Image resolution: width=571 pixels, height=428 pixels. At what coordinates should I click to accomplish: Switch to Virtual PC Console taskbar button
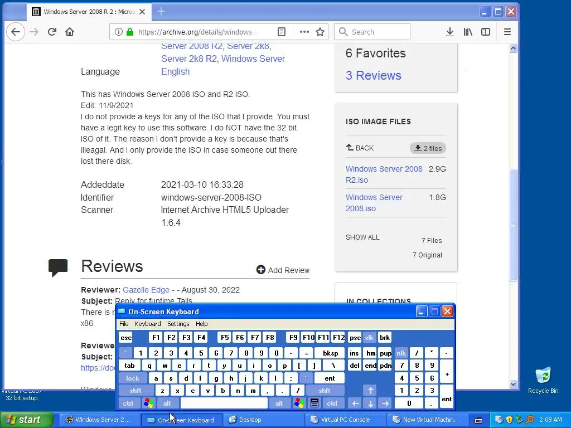click(345, 420)
